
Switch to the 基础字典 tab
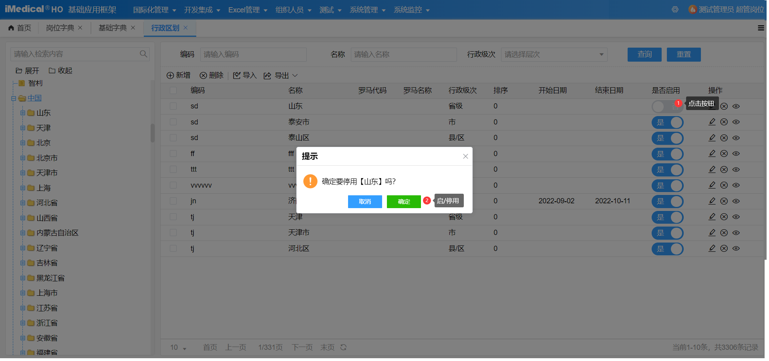pyautogui.click(x=112, y=28)
